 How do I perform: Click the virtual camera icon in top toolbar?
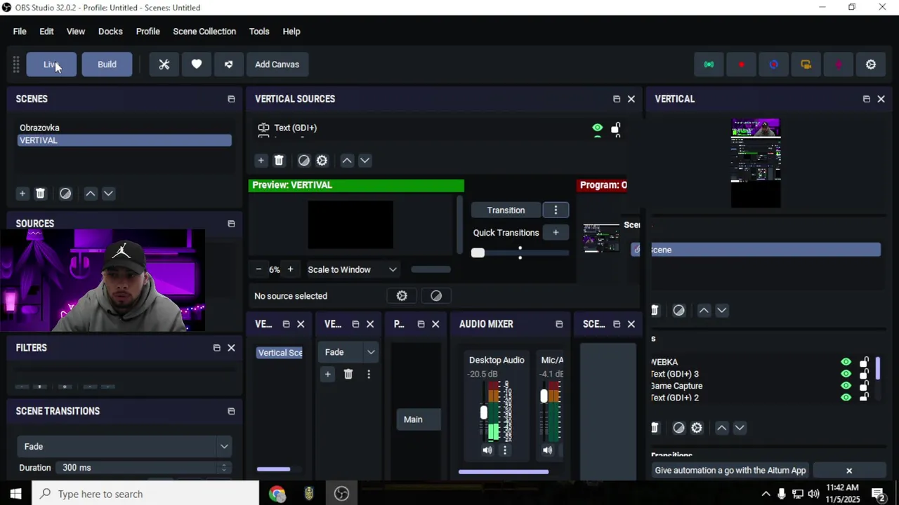(x=806, y=65)
